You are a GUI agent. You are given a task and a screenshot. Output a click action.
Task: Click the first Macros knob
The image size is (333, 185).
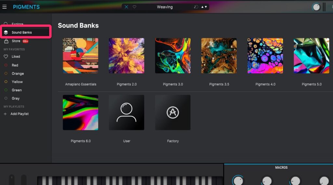coord(238,180)
